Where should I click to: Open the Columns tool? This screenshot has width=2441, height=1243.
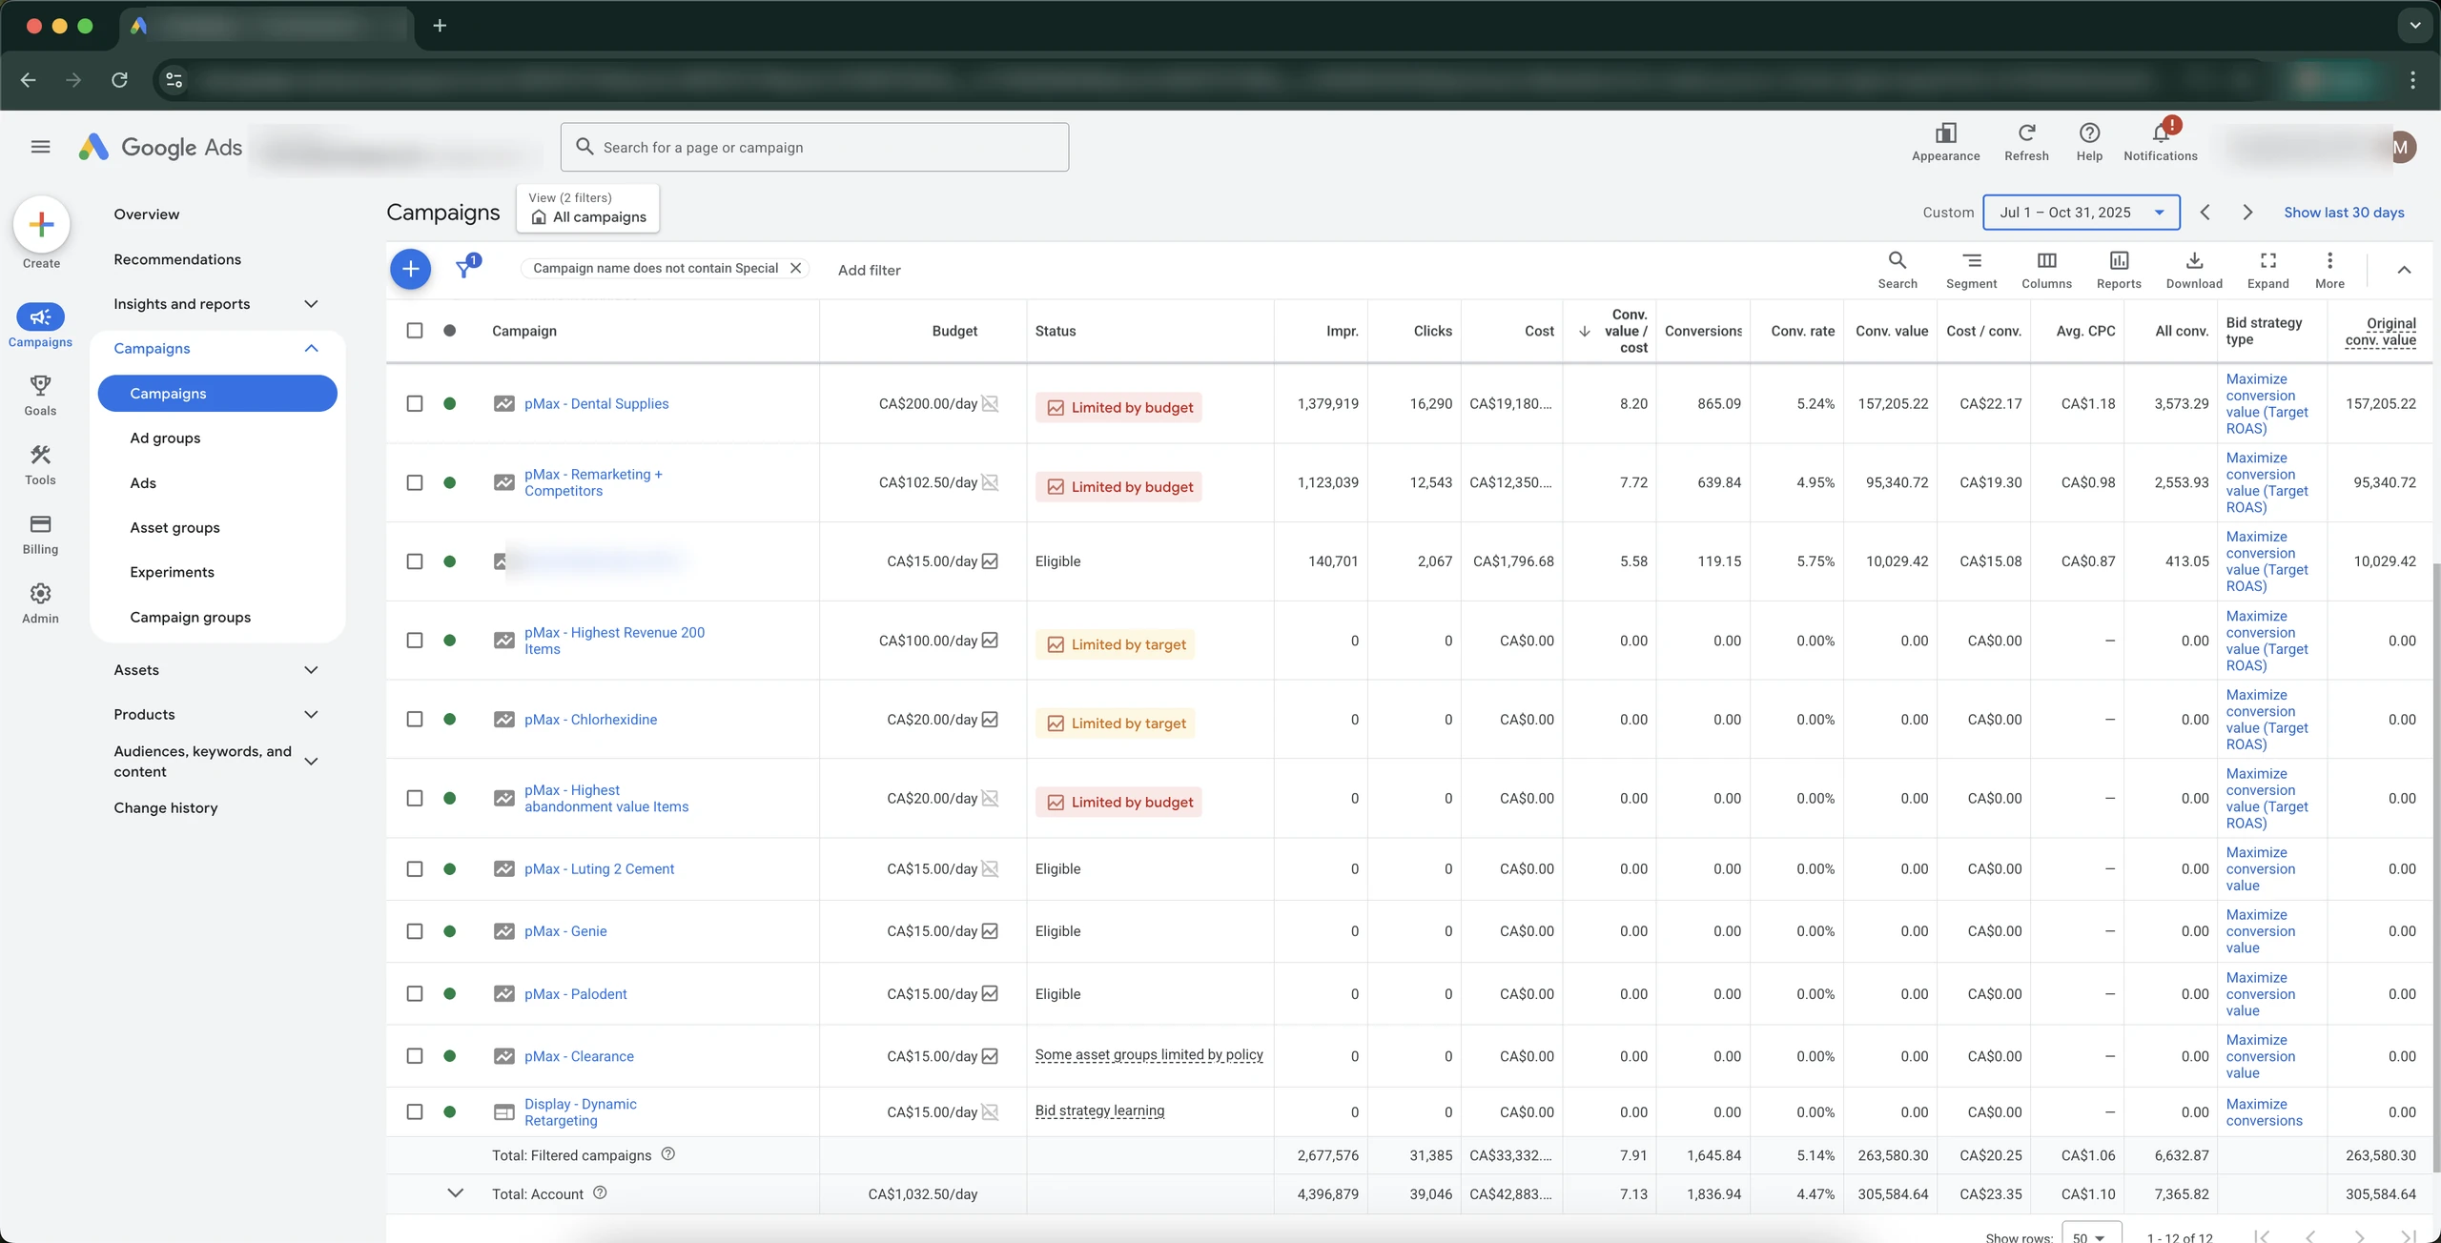click(x=2046, y=270)
